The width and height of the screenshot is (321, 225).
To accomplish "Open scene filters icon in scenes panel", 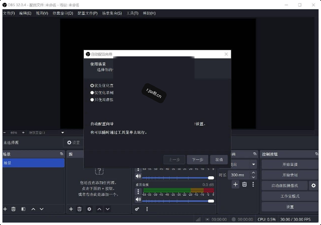I will tap(23, 209).
